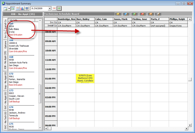Click the green plus button
This screenshot has height=133, width=195.
59,8
